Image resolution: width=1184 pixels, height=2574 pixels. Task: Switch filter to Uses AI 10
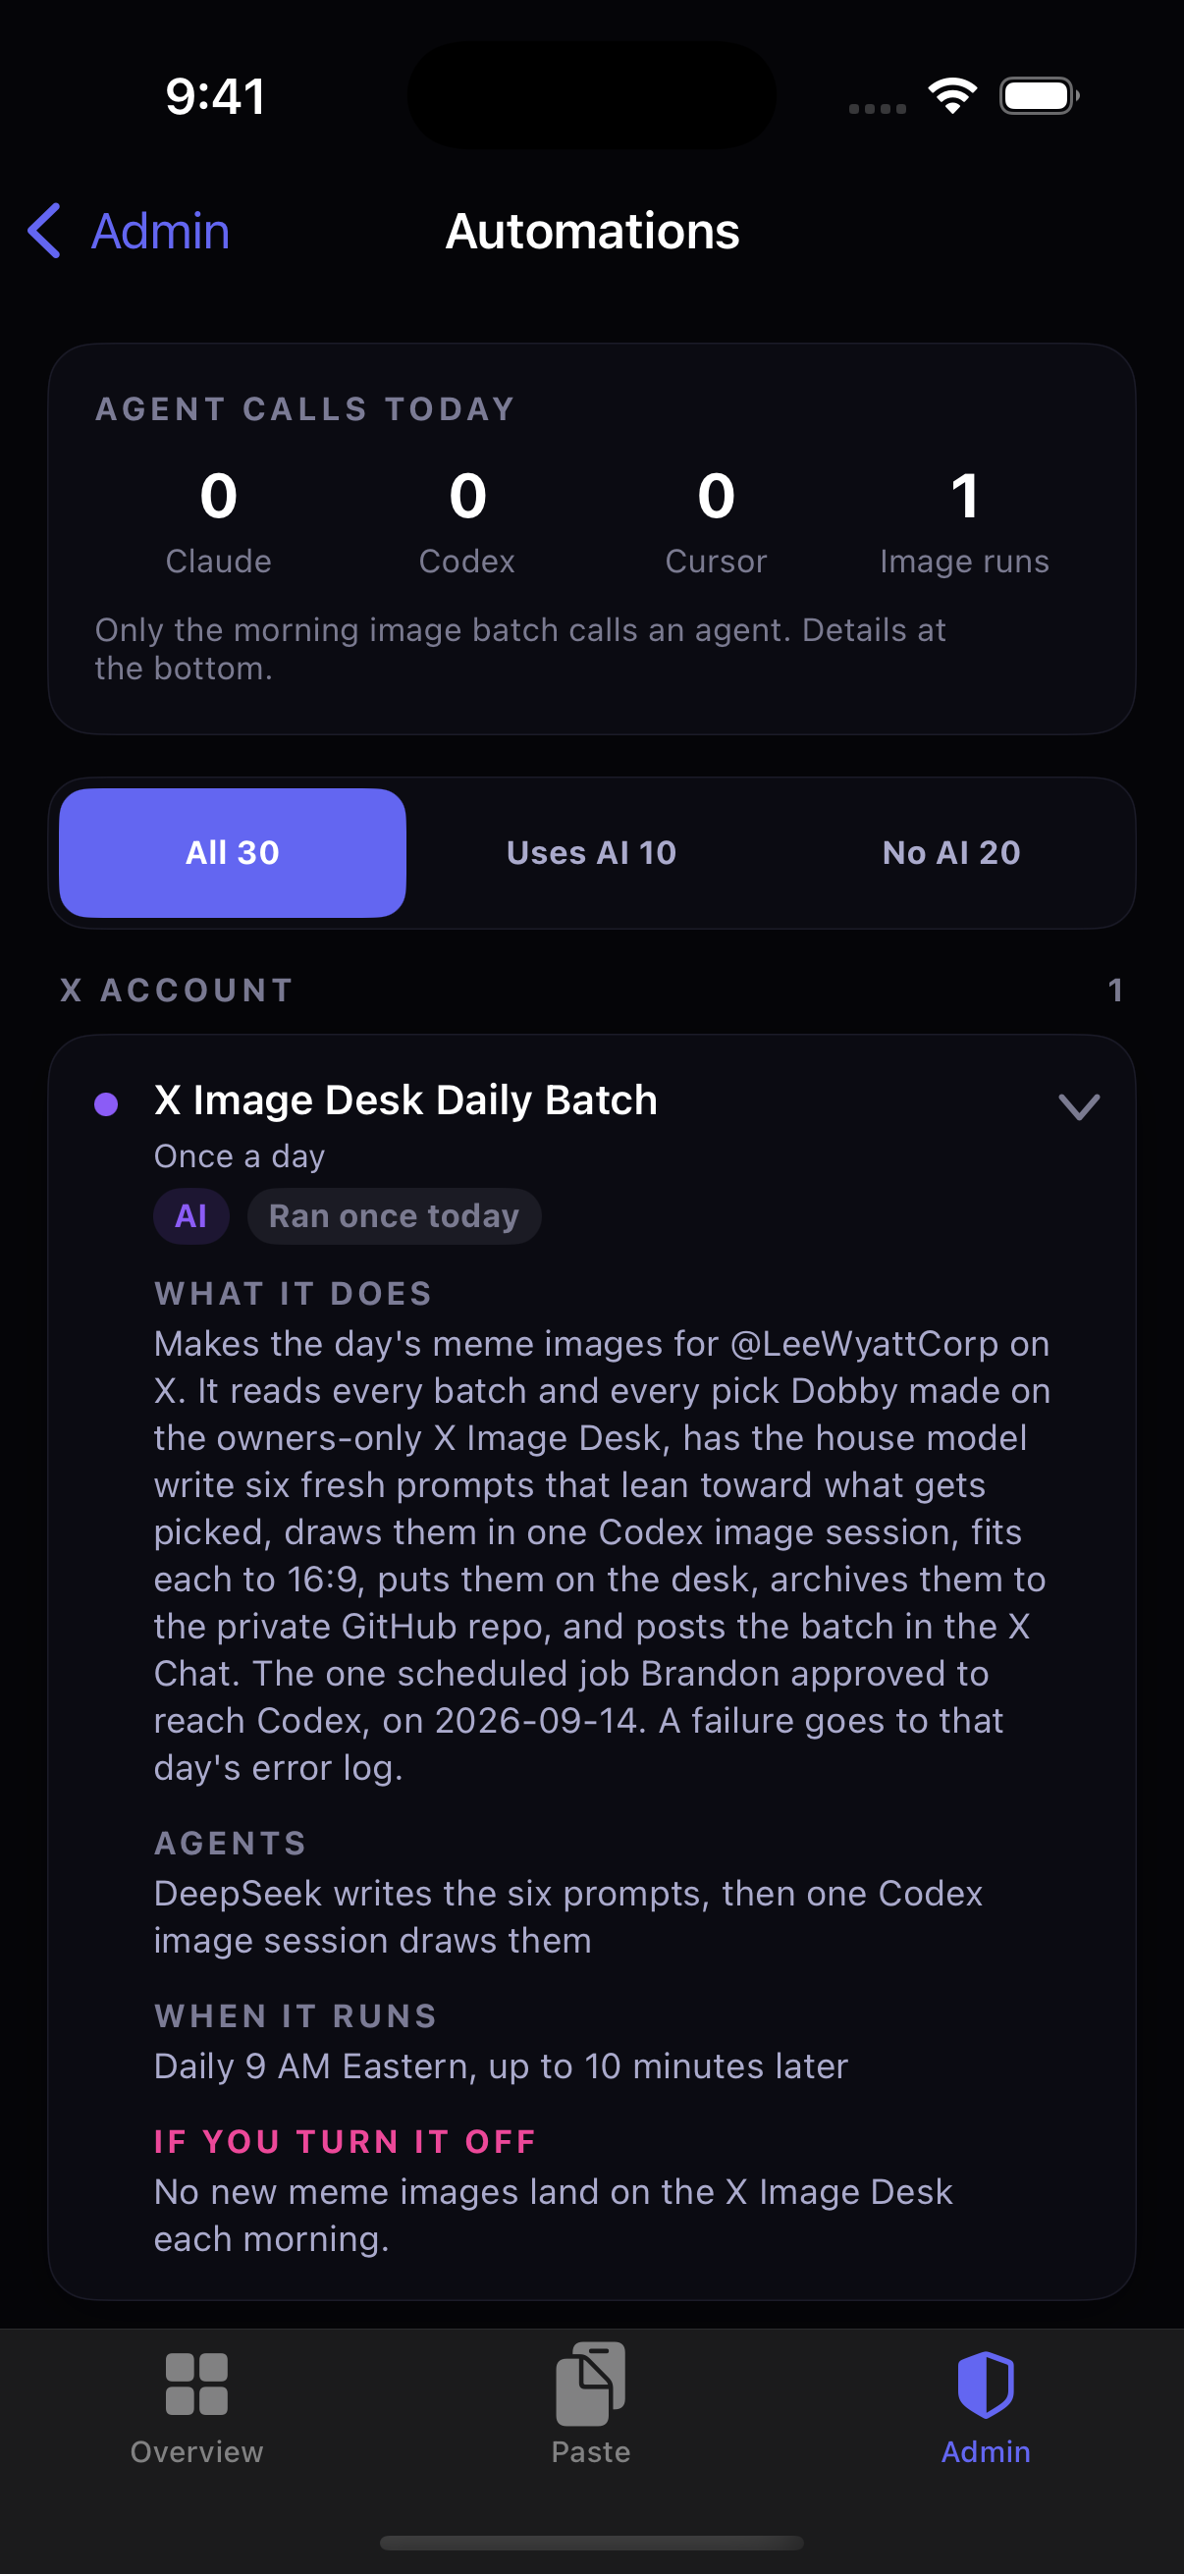[x=591, y=852]
